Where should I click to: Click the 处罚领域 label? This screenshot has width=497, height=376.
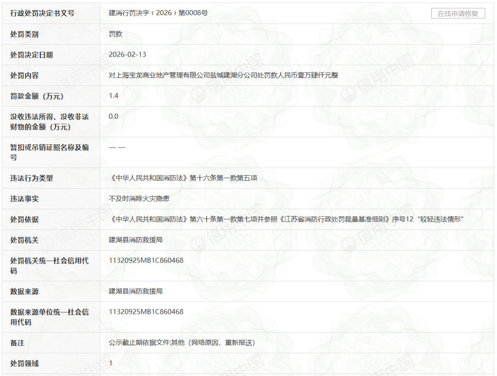24,363
